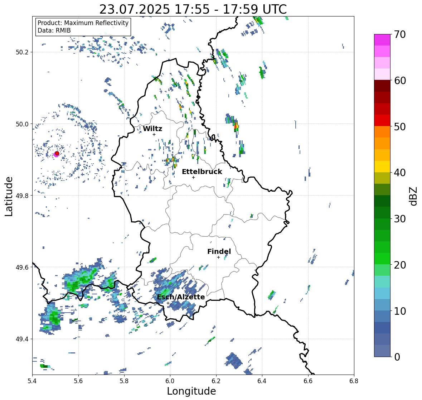The image size is (422, 400).
Task: Click the colorbar tick label 0
Action: pos(397,357)
